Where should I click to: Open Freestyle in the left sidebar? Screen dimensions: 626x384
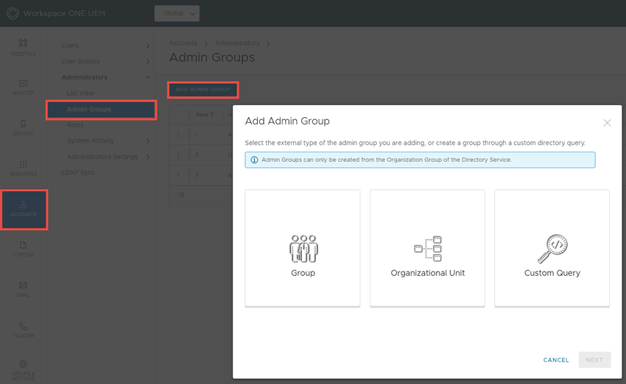pyautogui.click(x=23, y=48)
